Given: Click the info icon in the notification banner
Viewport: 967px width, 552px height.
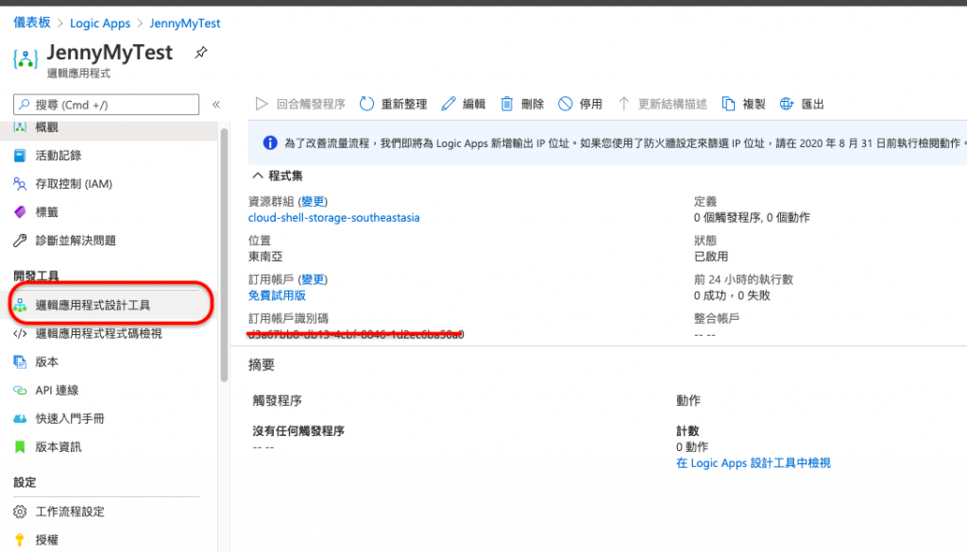Looking at the screenshot, I should coord(270,142).
